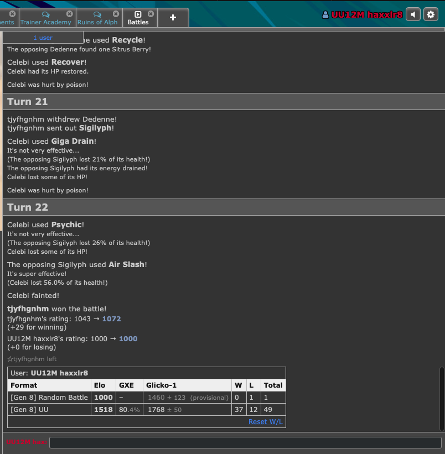The height and width of the screenshot is (454, 445).
Task: Close the Ruins of Alph tab
Action: (116, 14)
